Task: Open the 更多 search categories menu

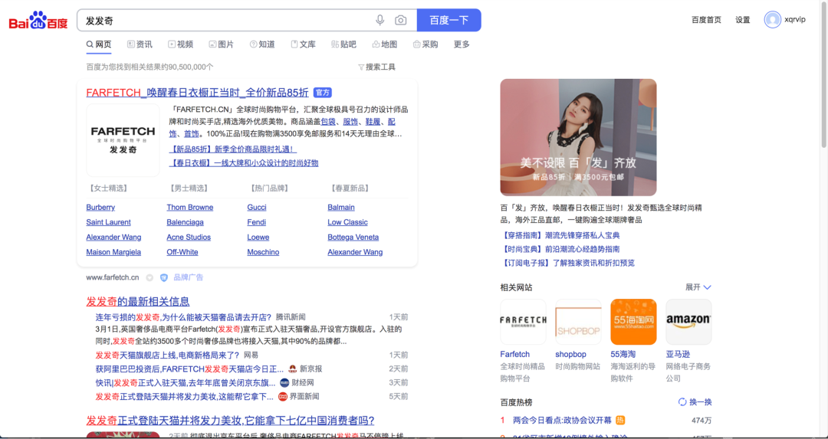Action: pyautogui.click(x=462, y=44)
